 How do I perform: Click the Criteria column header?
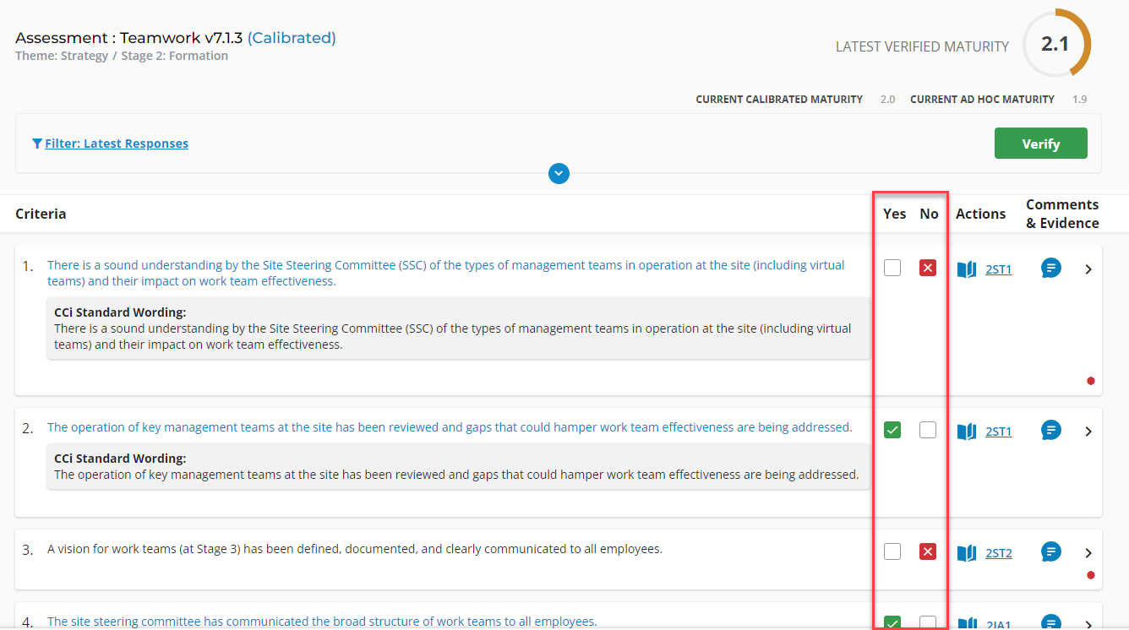click(x=41, y=214)
